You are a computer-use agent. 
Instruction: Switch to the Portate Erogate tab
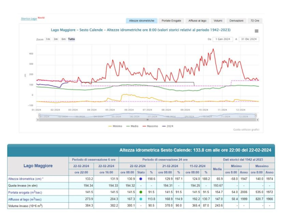(x=170, y=21)
